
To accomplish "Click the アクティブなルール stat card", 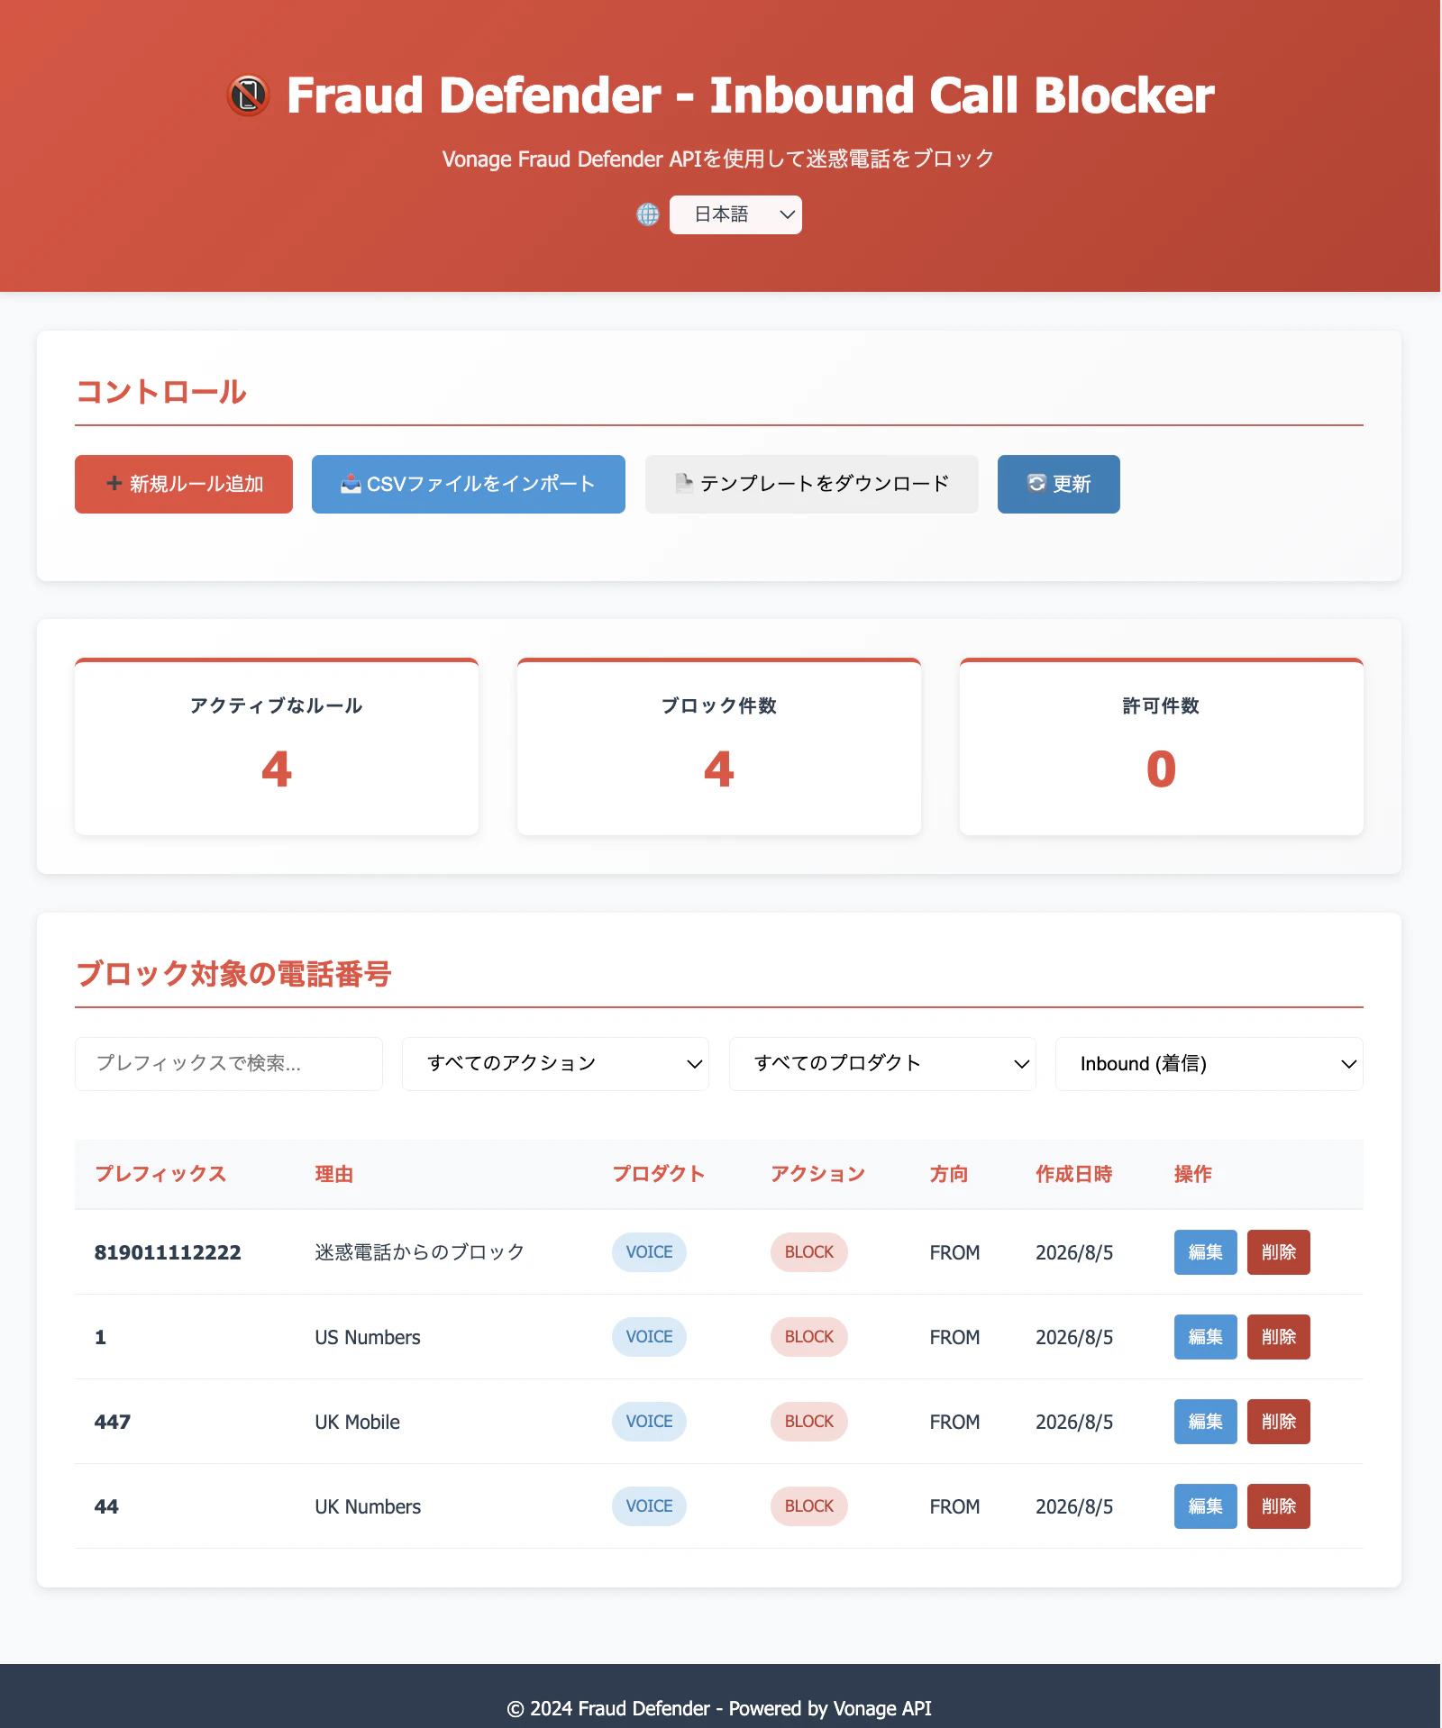I will (x=277, y=747).
